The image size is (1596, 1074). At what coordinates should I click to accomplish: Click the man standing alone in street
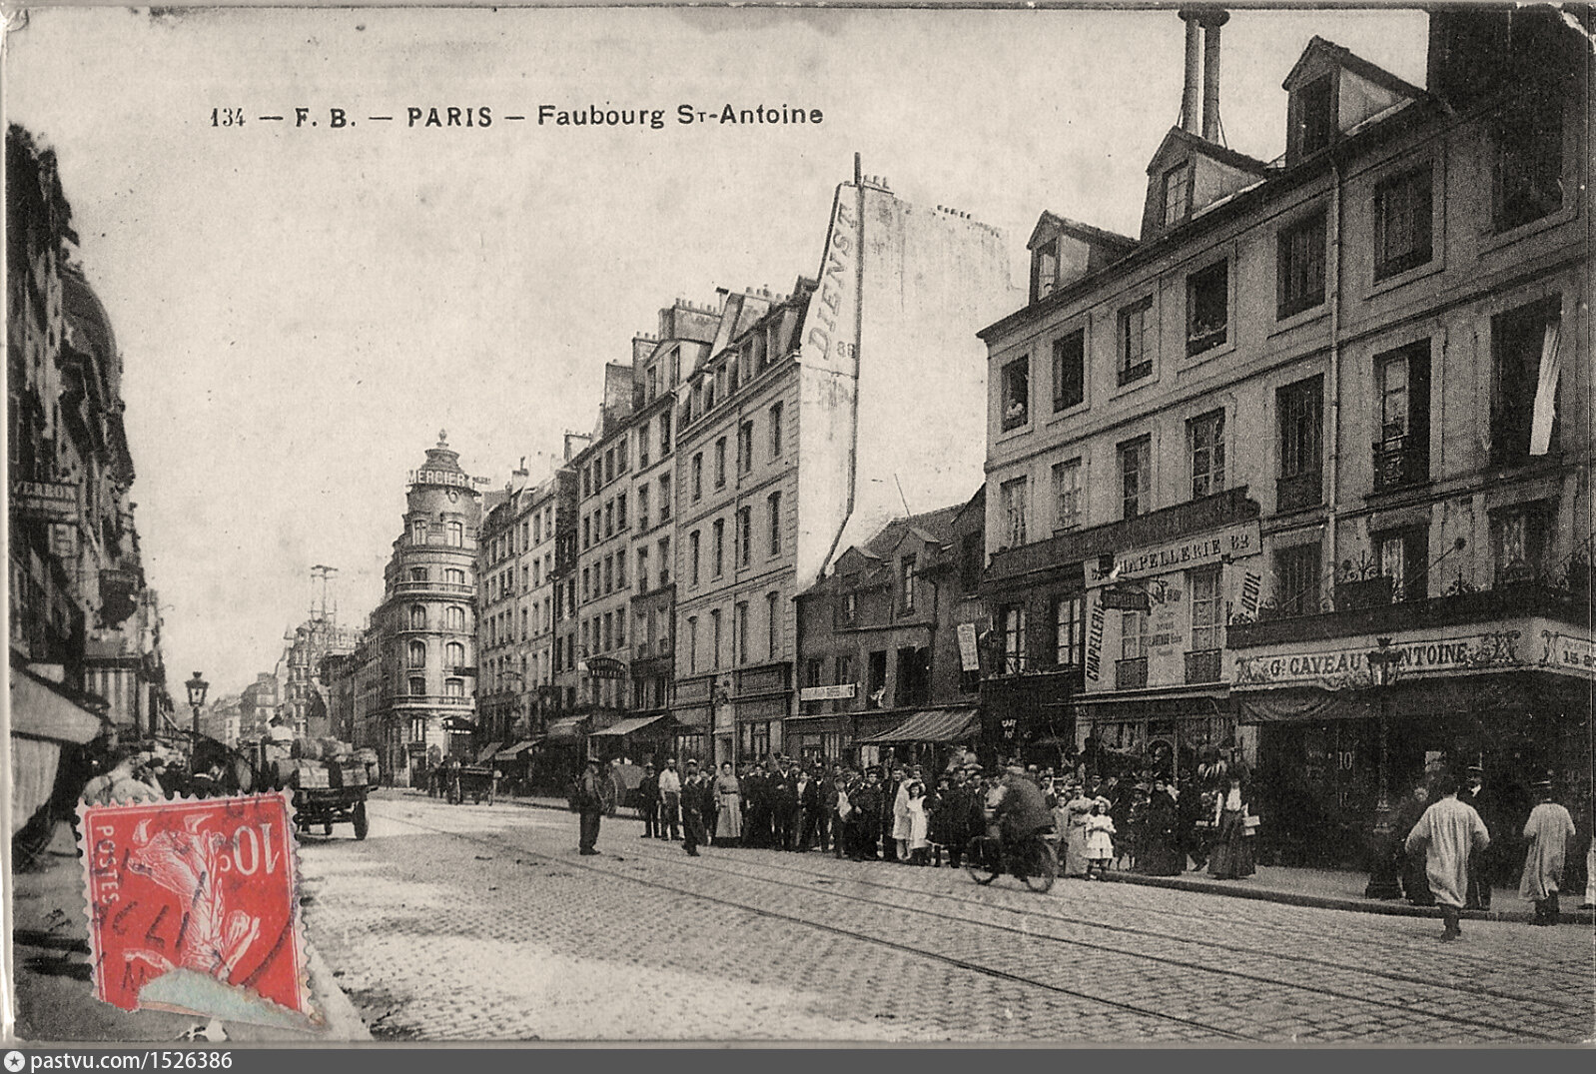pos(589,805)
